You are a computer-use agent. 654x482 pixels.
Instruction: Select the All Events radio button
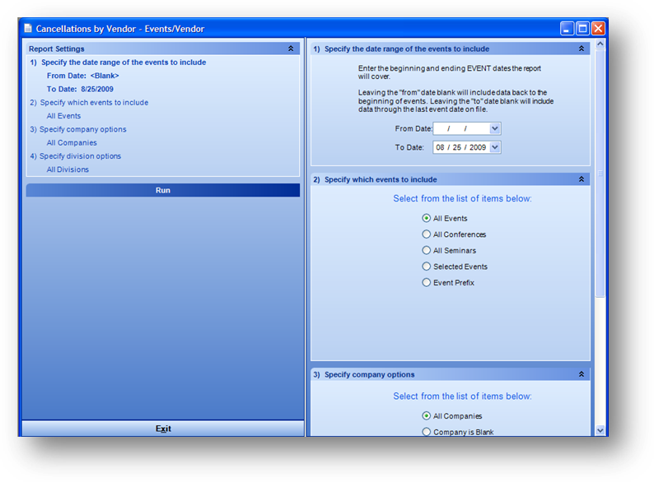coord(427,218)
